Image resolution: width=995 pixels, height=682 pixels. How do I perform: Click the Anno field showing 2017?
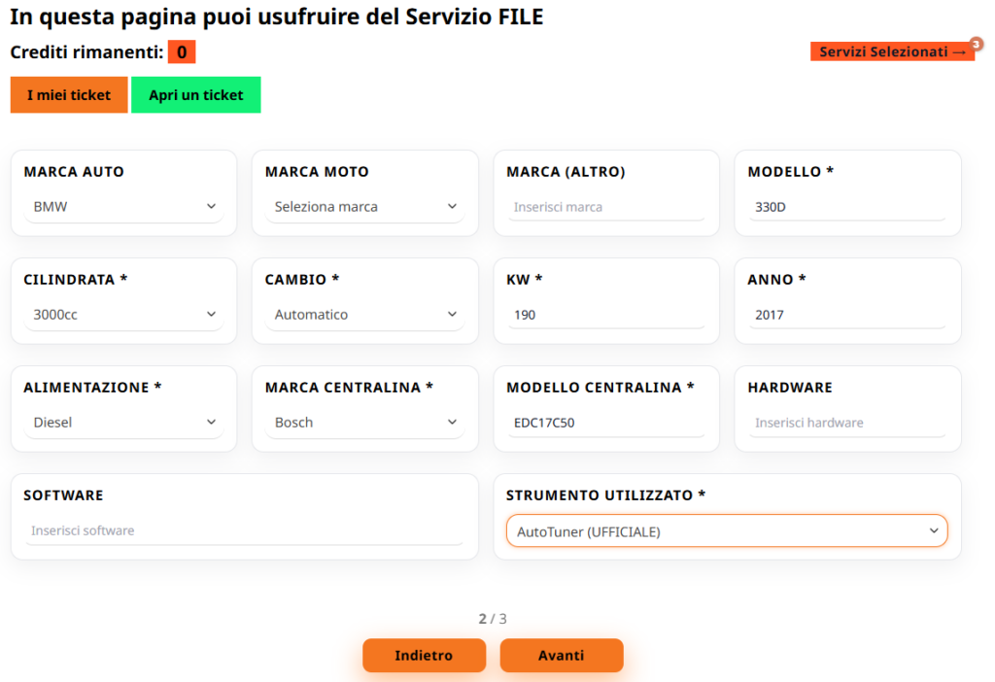tap(847, 315)
